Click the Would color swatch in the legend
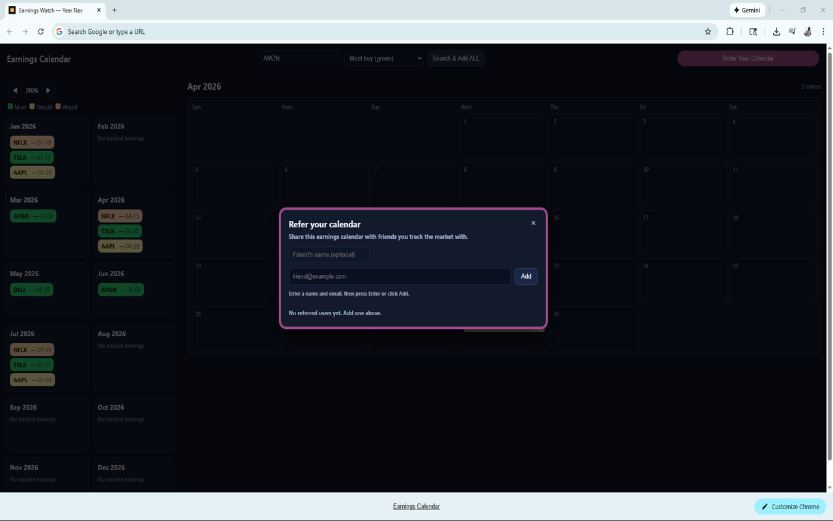833x521 pixels. click(57, 106)
